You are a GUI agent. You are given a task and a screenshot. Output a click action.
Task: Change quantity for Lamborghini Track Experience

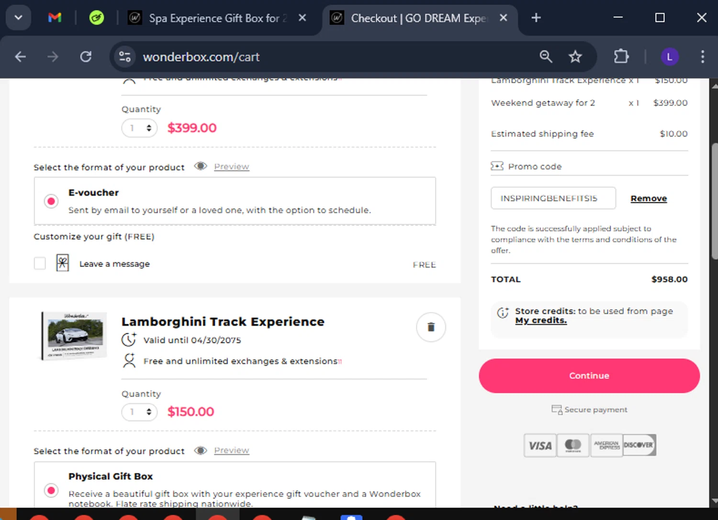click(x=139, y=412)
